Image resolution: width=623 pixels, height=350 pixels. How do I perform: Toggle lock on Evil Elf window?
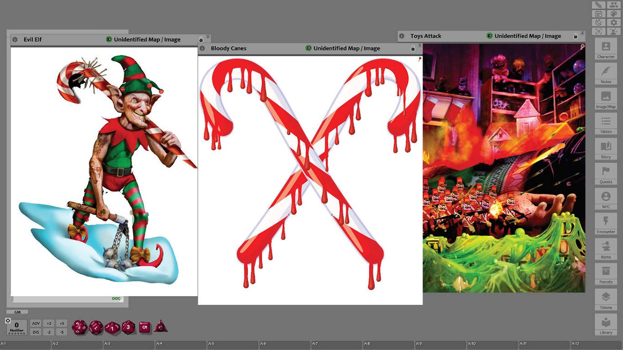point(201,40)
